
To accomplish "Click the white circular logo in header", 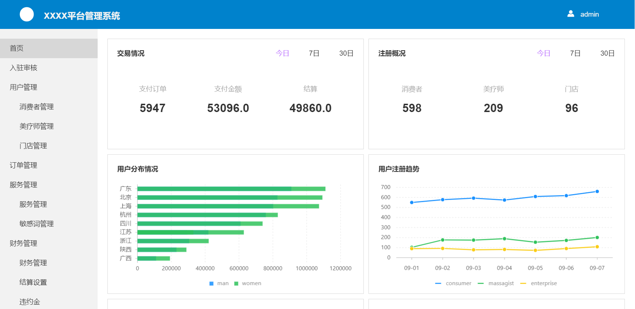I will (x=27, y=14).
